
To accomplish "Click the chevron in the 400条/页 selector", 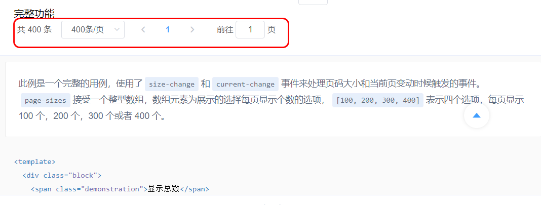I will click(x=117, y=30).
